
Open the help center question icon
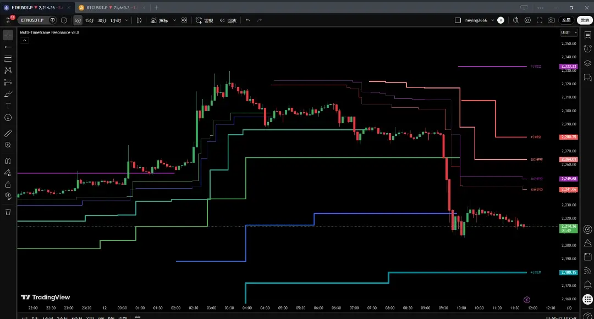[x=587, y=316]
